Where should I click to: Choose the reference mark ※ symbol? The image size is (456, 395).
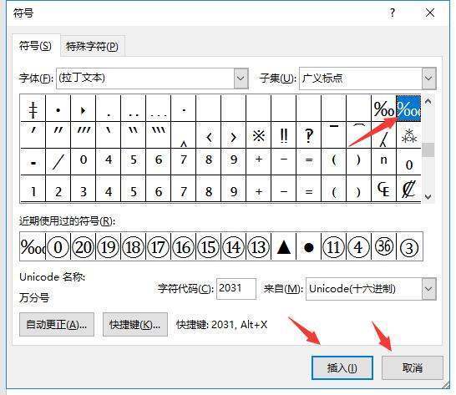[259, 135]
